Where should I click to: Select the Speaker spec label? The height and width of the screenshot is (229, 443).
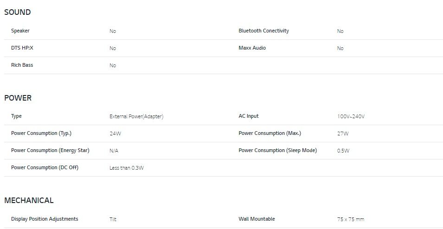coord(20,31)
